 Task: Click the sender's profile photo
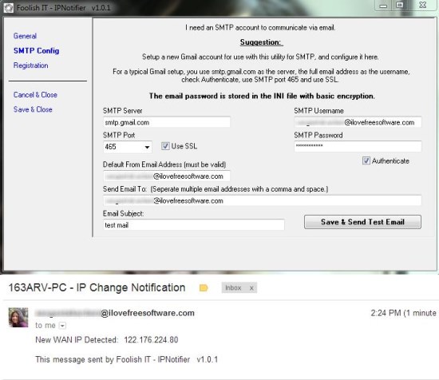click(18, 317)
